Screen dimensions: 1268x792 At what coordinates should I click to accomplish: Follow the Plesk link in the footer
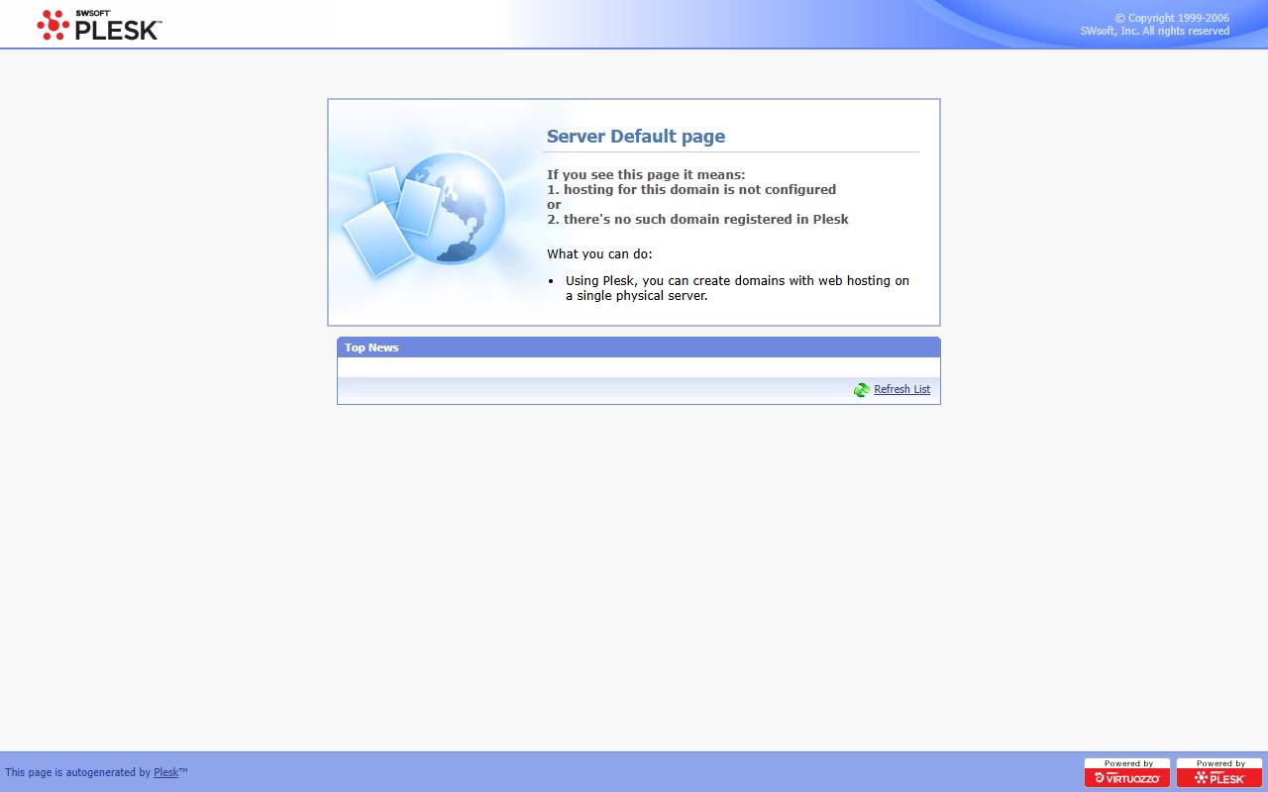[165, 772]
